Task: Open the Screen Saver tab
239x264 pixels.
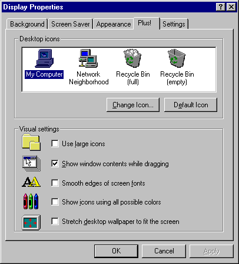Action: pos(71,24)
